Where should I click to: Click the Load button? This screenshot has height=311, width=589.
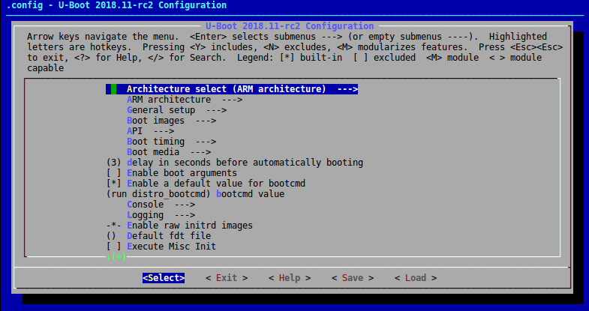coord(416,278)
